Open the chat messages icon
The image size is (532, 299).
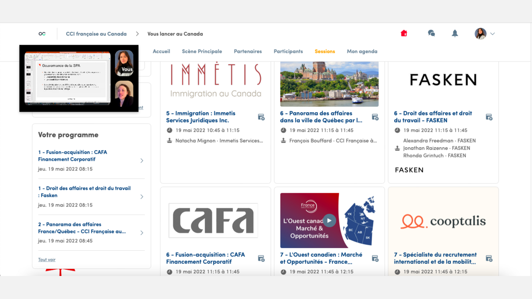coord(431,34)
